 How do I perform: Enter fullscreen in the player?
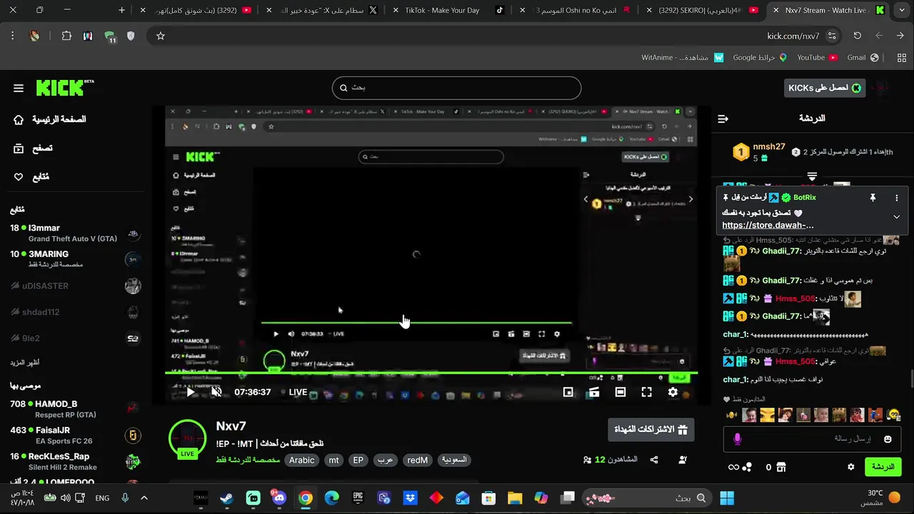646,392
